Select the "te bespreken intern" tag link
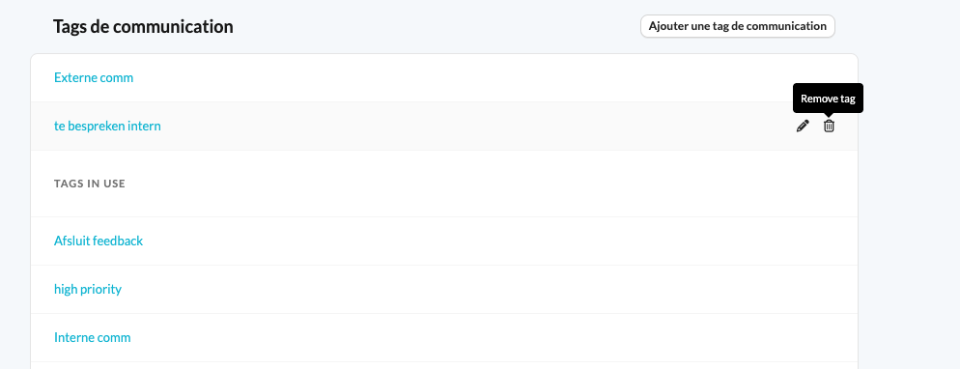 [x=107, y=127]
